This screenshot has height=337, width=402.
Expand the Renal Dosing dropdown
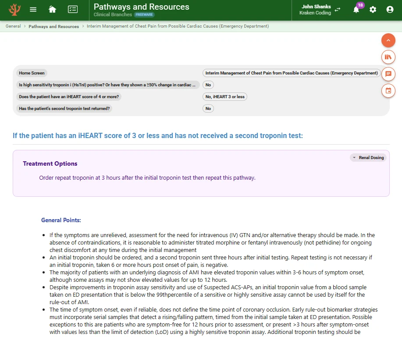[x=368, y=158]
